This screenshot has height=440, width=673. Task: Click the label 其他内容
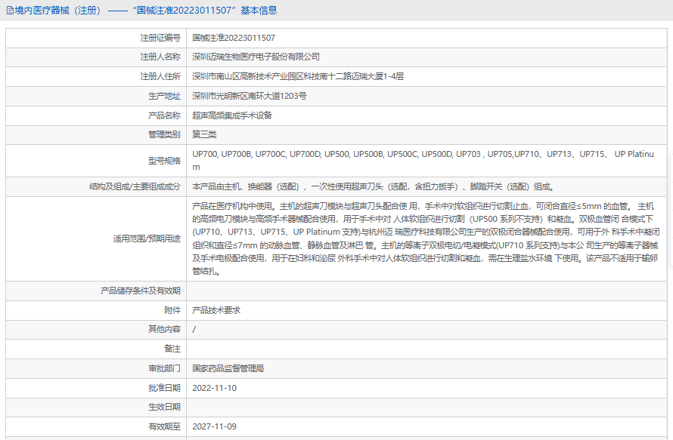click(164, 329)
